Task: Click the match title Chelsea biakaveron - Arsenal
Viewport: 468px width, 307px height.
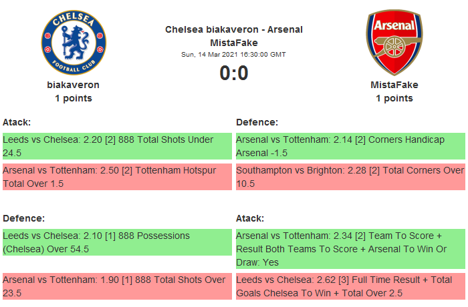Action: (x=233, y=29)
